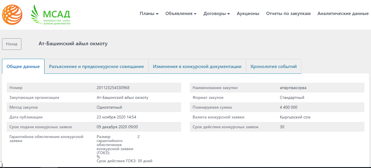
Task: Open Изменения в конкурсной документации tab
Action: click(197, 67)
